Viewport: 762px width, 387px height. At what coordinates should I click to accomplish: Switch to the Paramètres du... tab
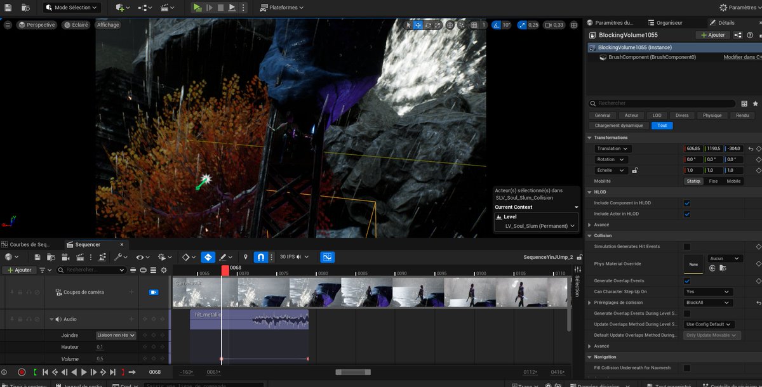coord(610,22)
